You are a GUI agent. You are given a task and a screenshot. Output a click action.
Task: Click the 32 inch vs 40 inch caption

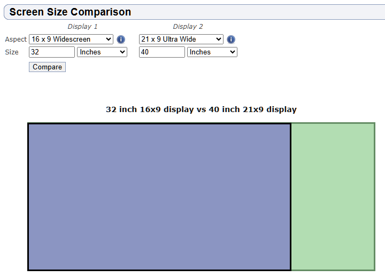click(201, 109)
